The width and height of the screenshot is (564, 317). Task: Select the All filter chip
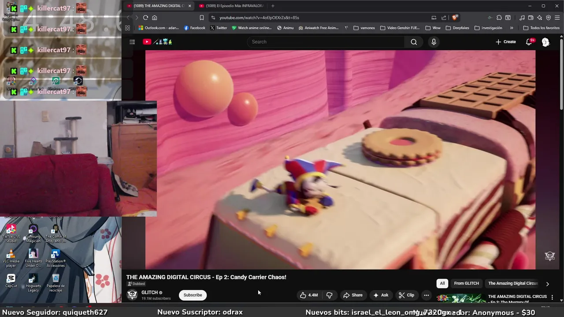(x=442, y=284)
